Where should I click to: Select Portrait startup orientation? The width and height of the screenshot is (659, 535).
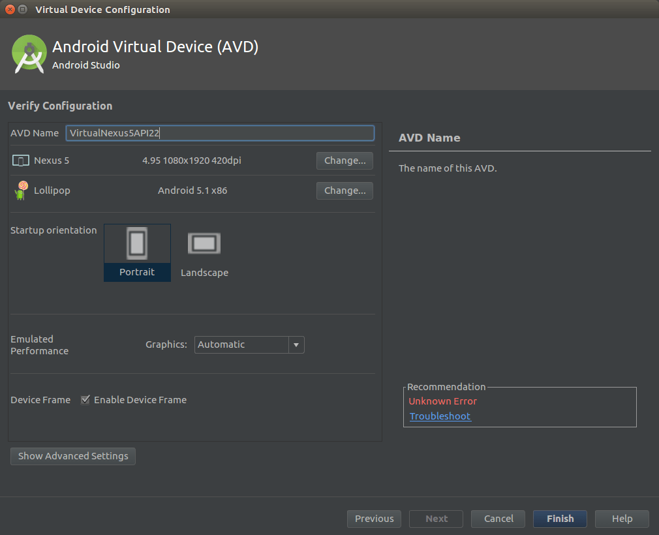coord(137,252)
